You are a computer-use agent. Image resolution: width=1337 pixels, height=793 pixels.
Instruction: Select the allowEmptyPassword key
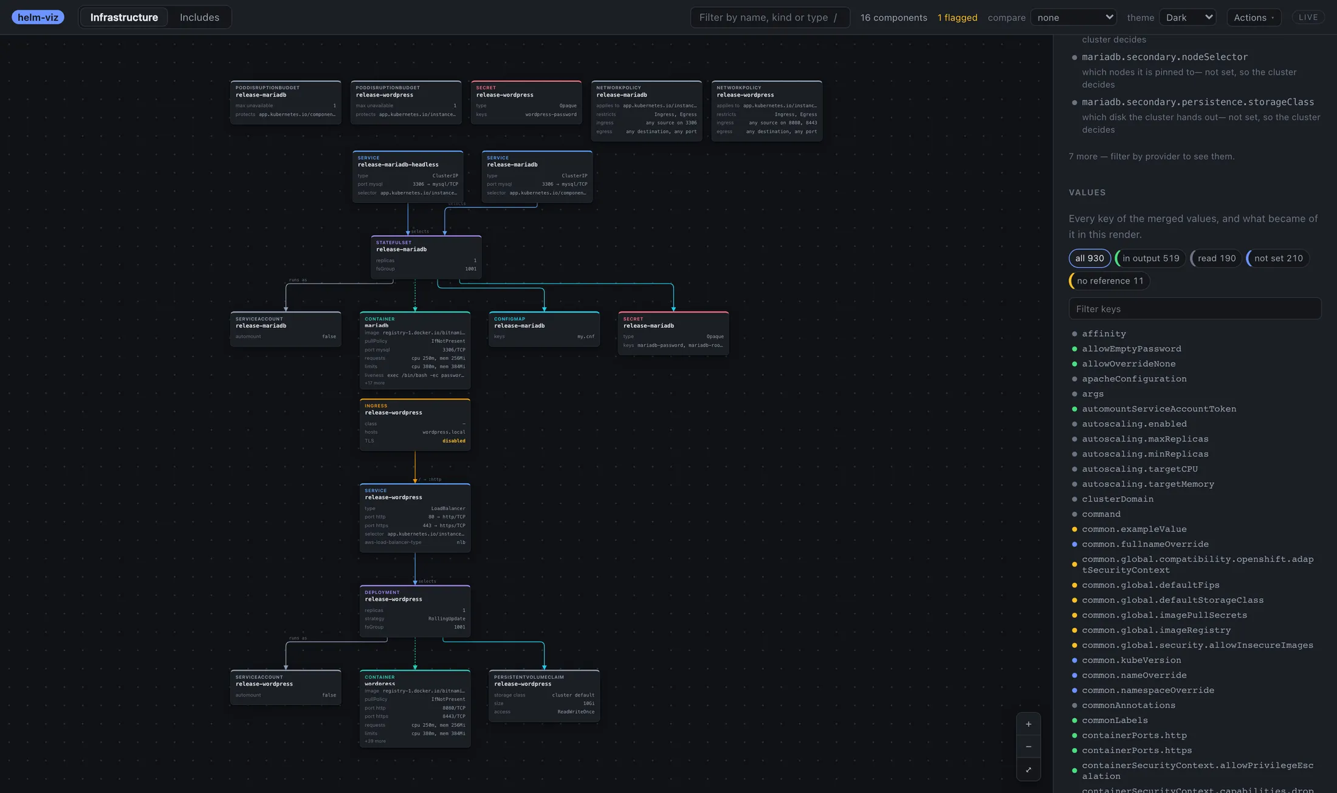click(x=1132, y=349)
